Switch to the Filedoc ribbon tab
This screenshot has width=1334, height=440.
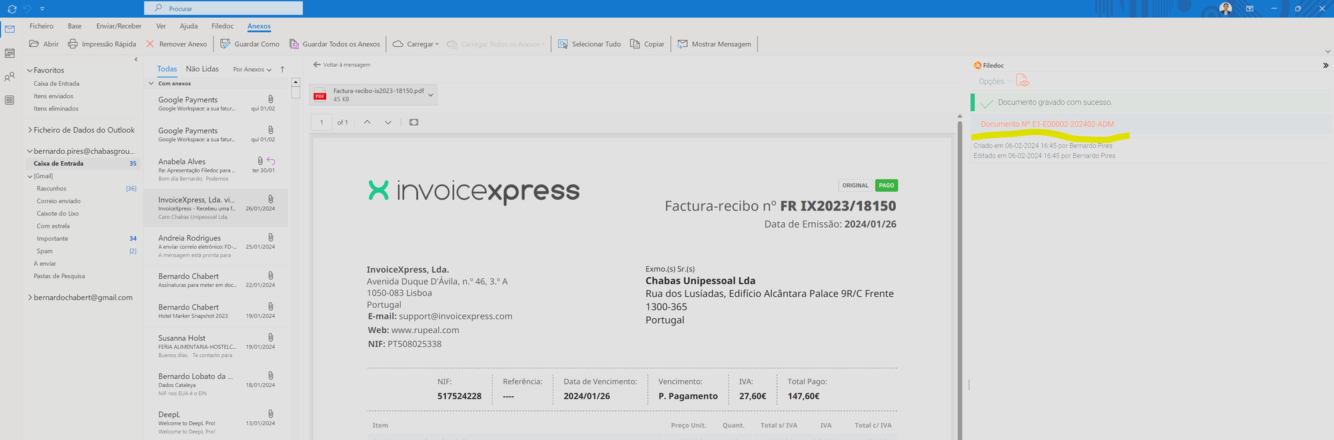pyautogui.click(x=223, y=26)
